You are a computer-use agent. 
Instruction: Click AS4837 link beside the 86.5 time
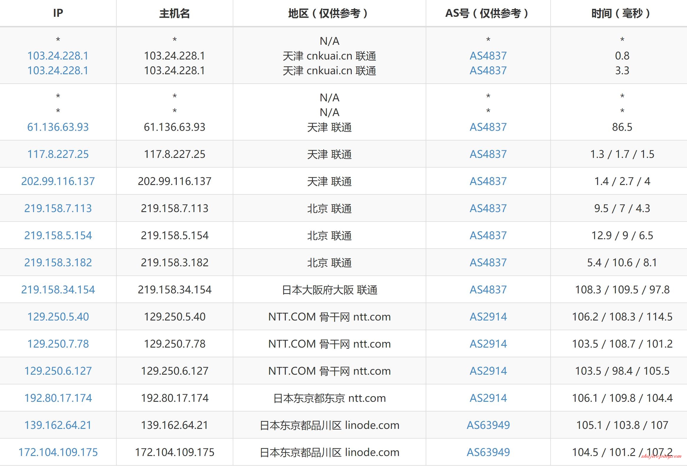pyautogui.click(x=488, y=127)
